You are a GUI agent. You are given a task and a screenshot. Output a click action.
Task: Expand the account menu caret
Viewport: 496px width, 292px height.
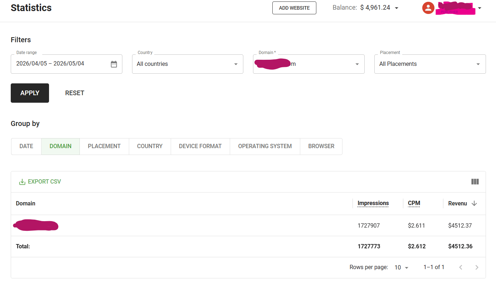(x=480, y=8)
